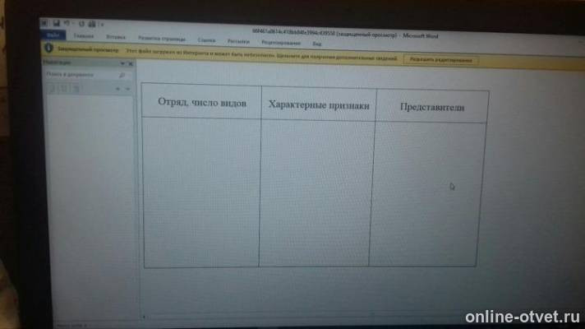
Task: Click the Redo icon in quick access toolbar
Action: 81,25
